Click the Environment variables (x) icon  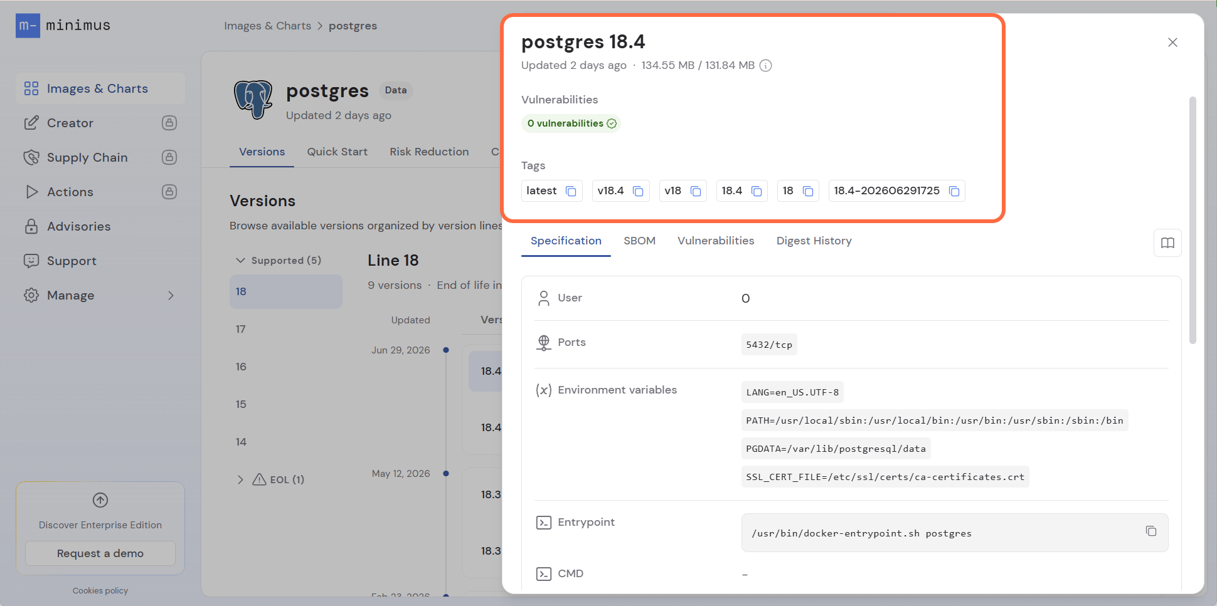(x=544, y=390)
